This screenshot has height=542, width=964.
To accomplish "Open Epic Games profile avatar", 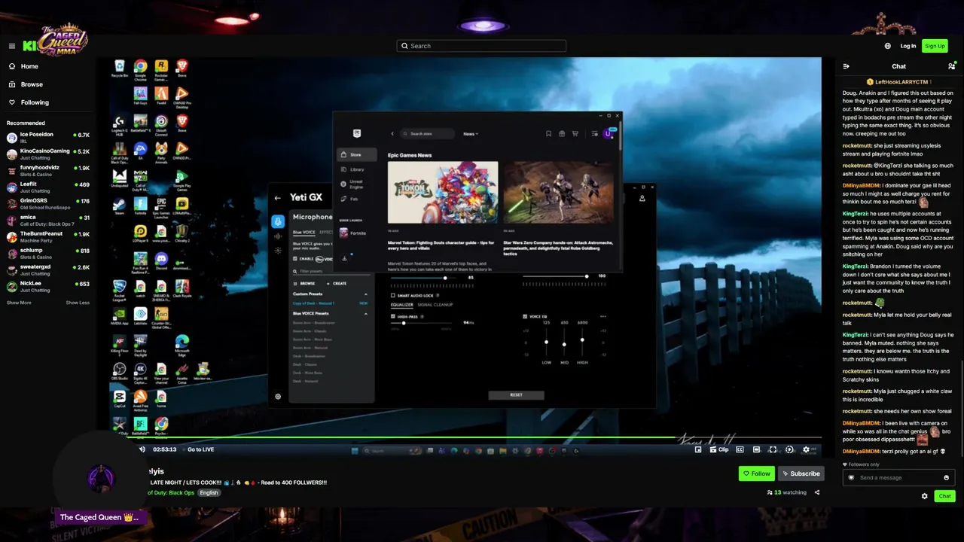I will point(608,134).
